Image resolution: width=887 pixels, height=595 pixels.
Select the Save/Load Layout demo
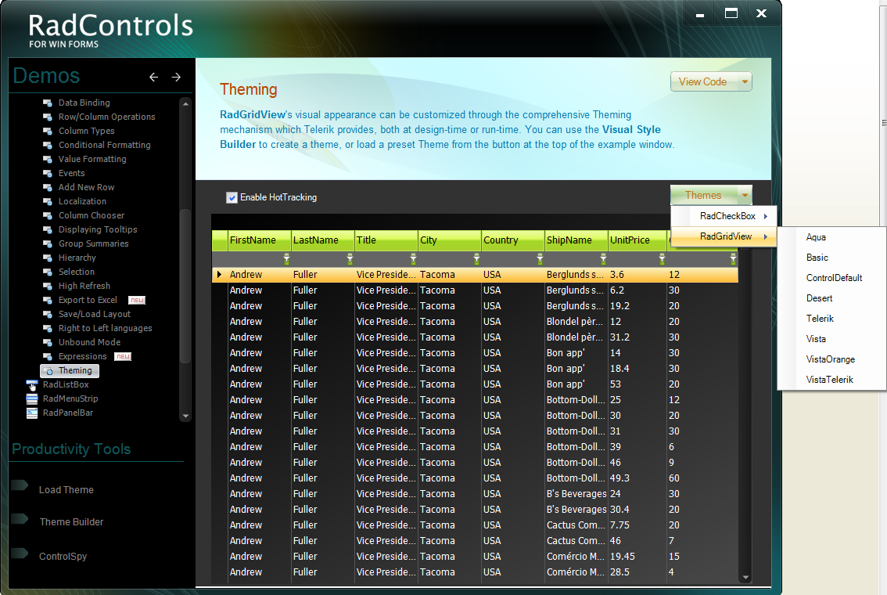point(95,314)
